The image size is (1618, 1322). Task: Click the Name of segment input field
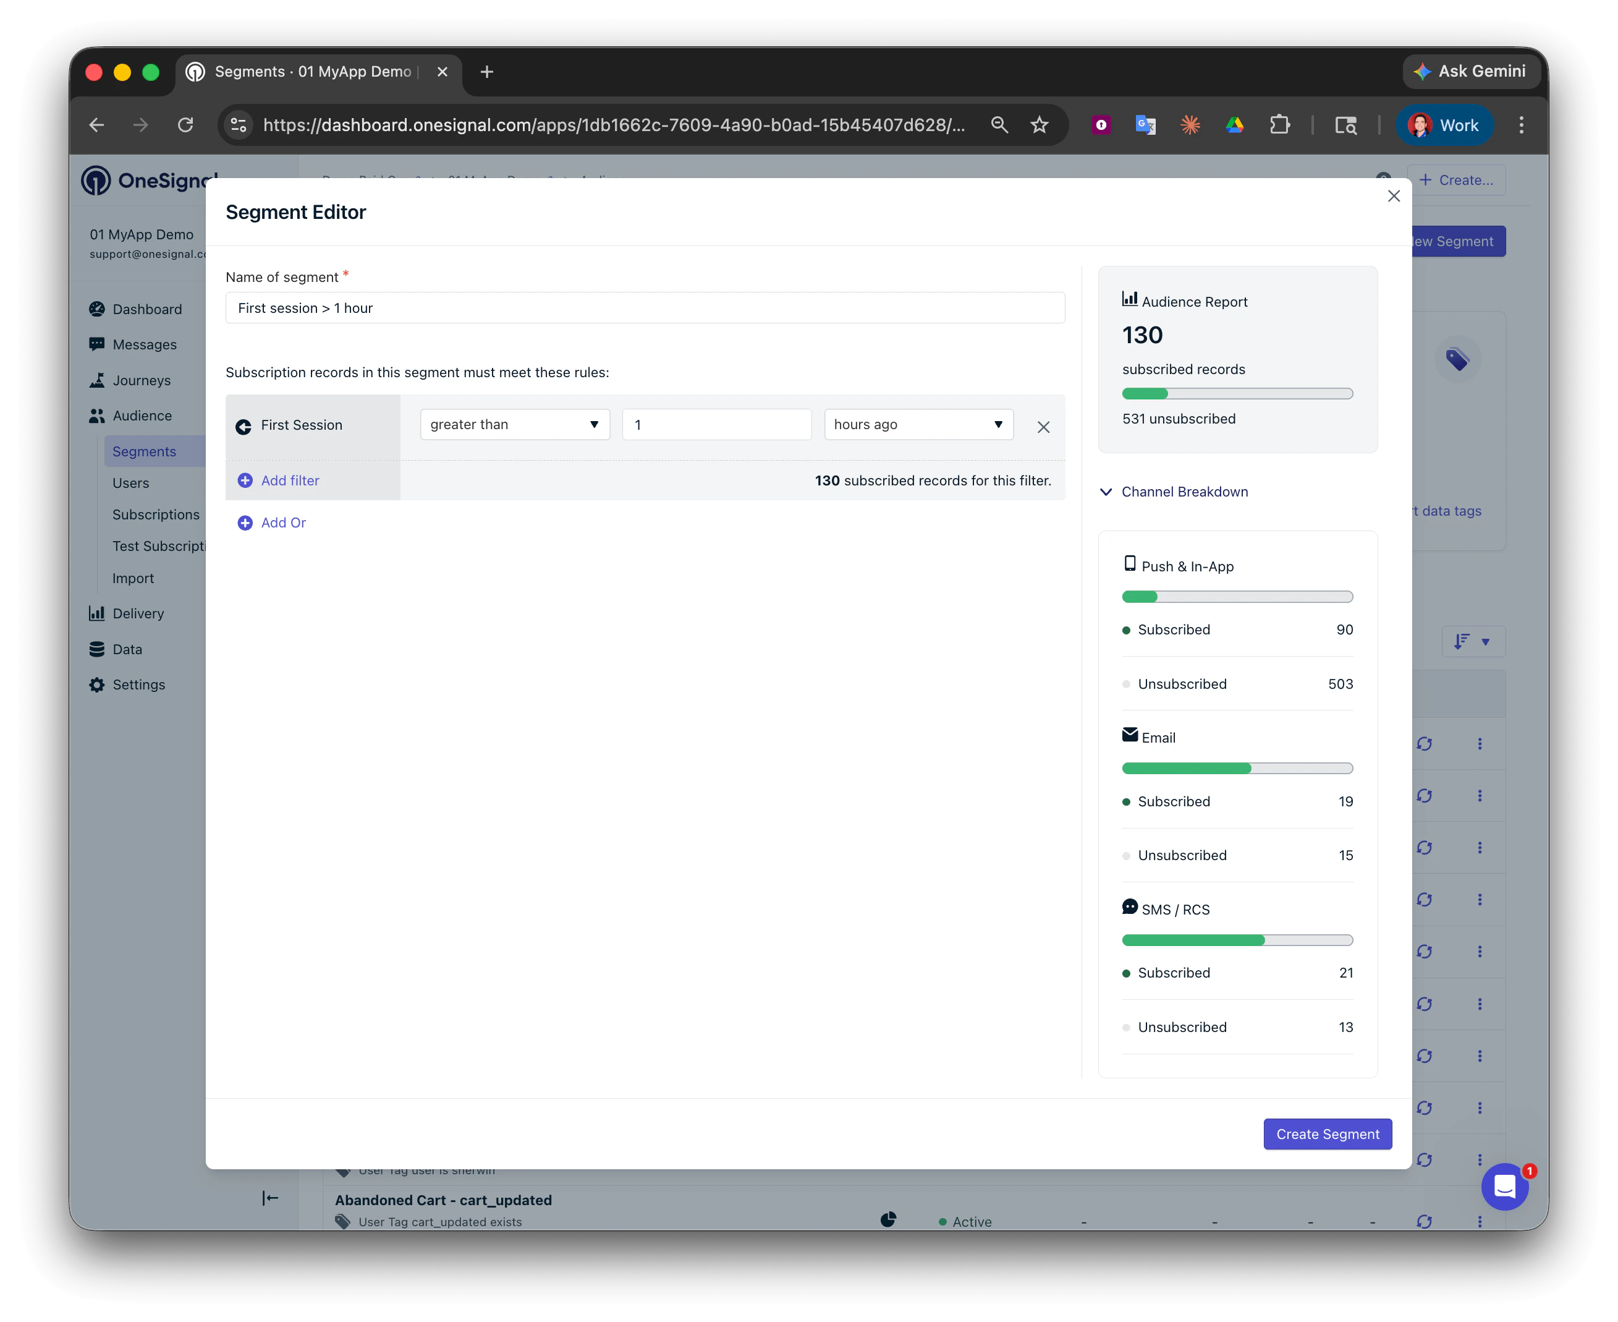pos(645,308)
